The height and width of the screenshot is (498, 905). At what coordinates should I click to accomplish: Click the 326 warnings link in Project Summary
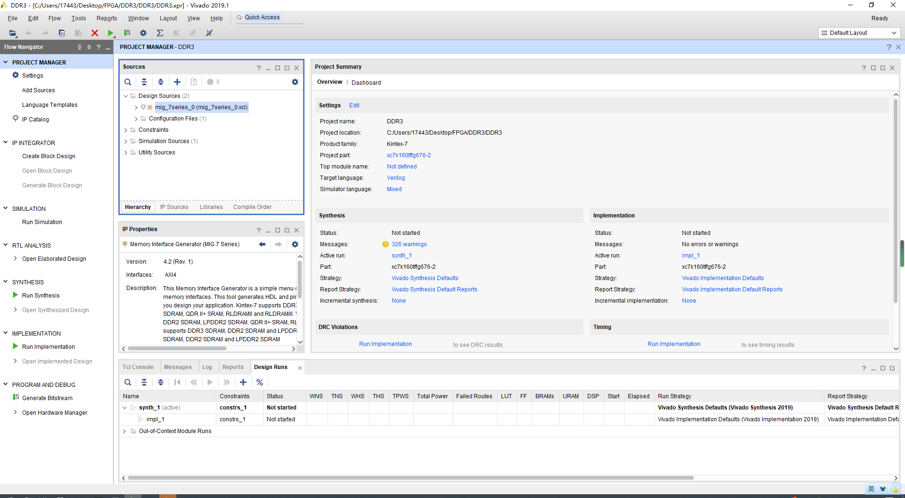409,244
